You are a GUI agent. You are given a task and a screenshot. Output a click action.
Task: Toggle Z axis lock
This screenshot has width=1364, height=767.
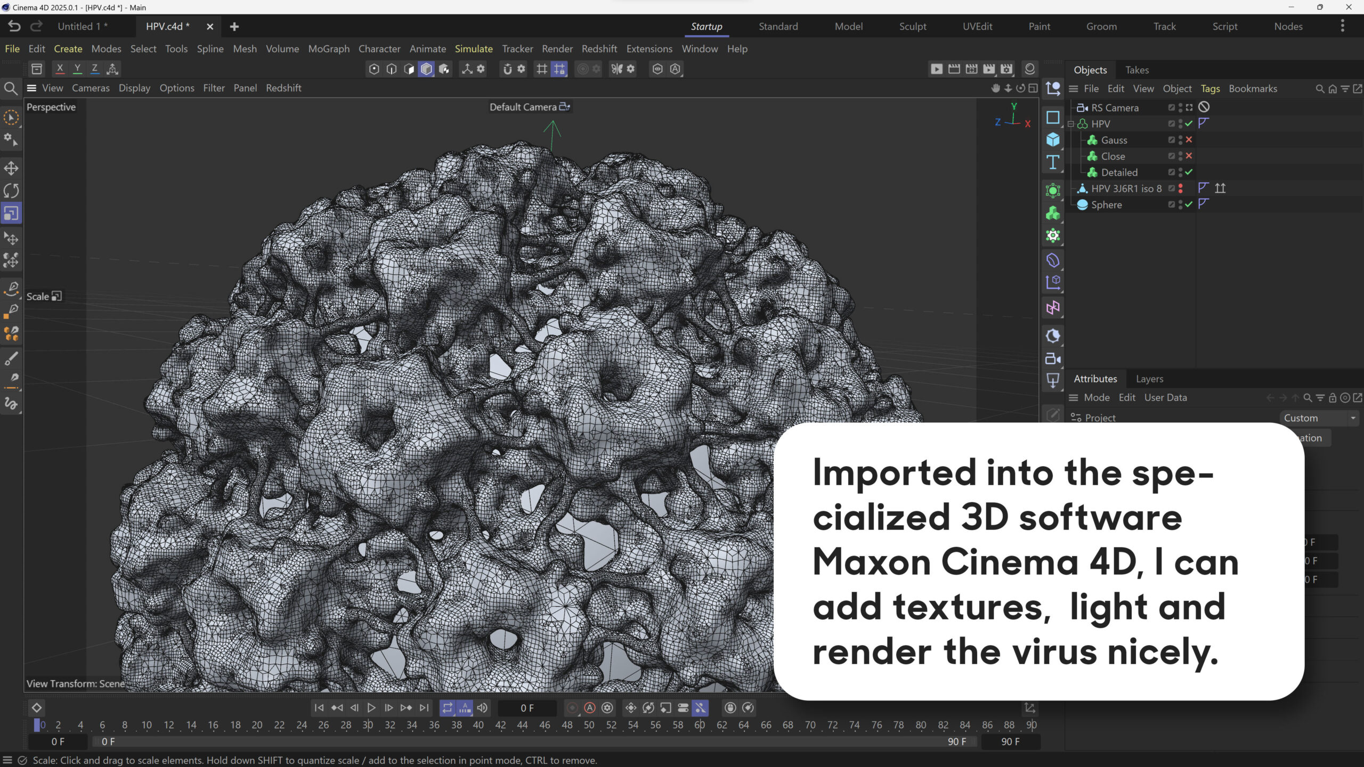[x=95, y=69]
